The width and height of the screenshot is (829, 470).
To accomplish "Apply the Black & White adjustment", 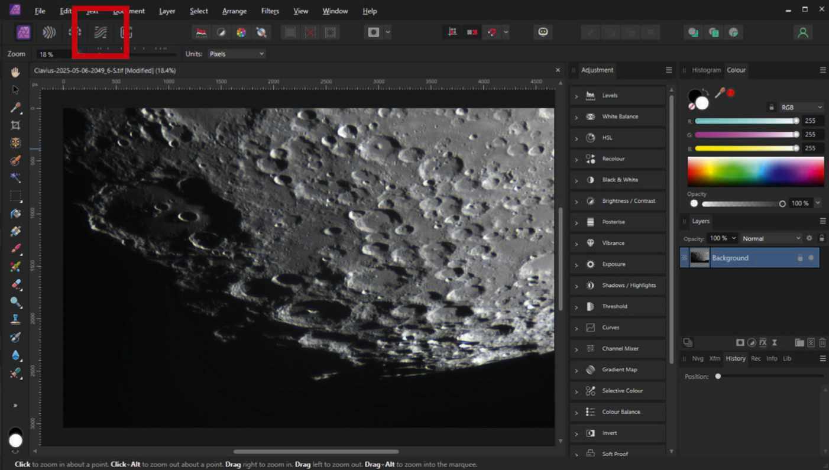I will tap(620, 180).
